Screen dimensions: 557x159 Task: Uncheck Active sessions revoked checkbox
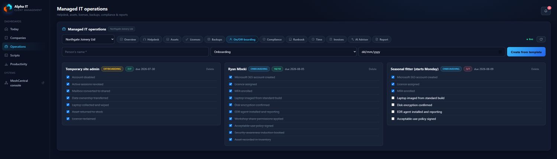click(x=68, y=84)
